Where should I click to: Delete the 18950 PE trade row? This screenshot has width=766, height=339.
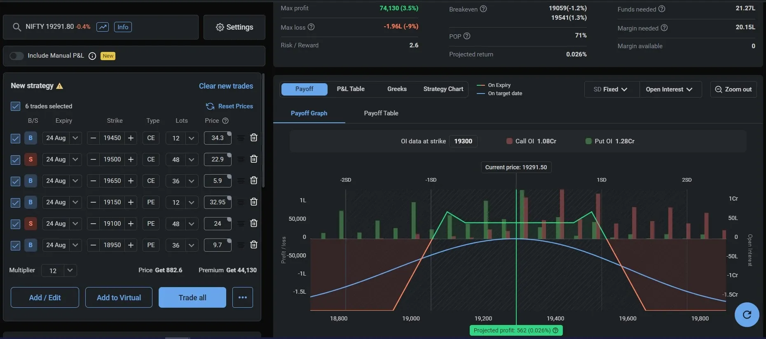254,245
